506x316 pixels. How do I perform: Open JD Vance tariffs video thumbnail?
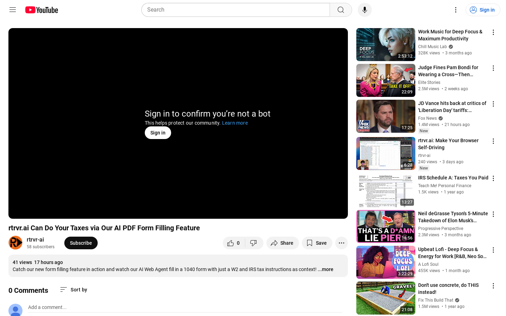tap(386, 116)
